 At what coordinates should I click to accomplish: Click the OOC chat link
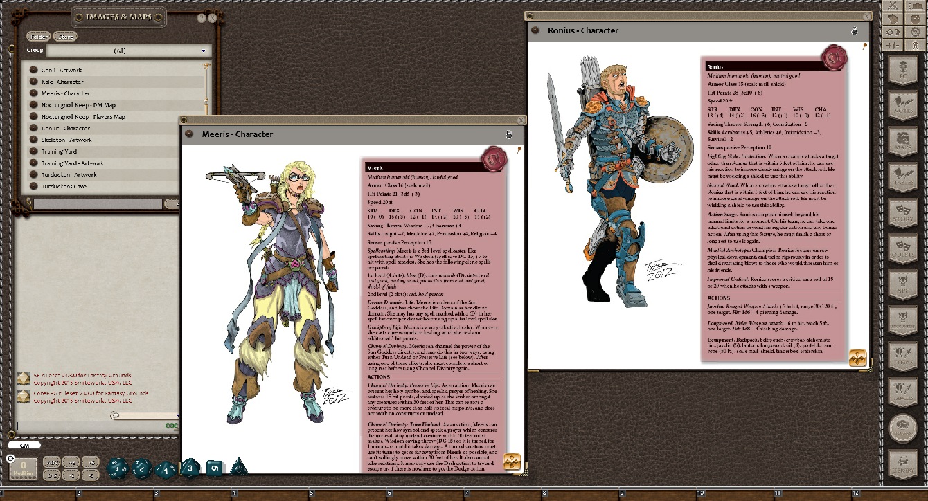(x=172, y=426)
